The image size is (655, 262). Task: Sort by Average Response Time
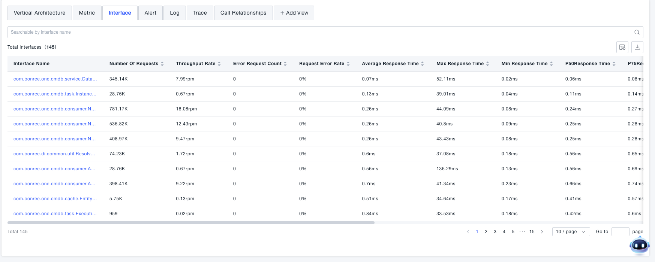422,64
